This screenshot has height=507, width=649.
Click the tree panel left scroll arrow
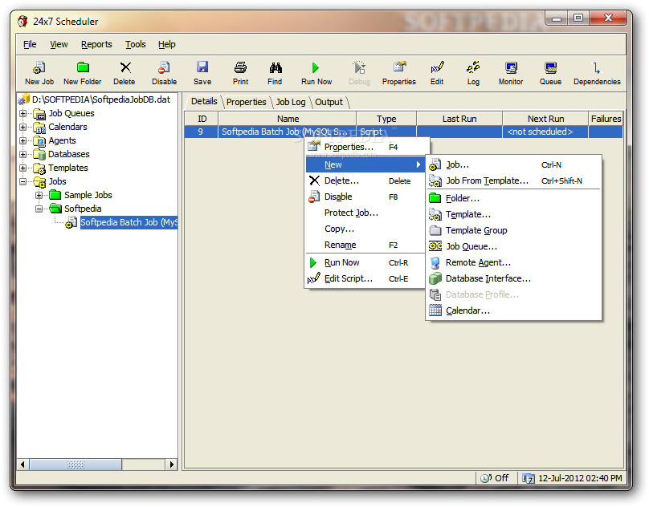tap(23, 464)
